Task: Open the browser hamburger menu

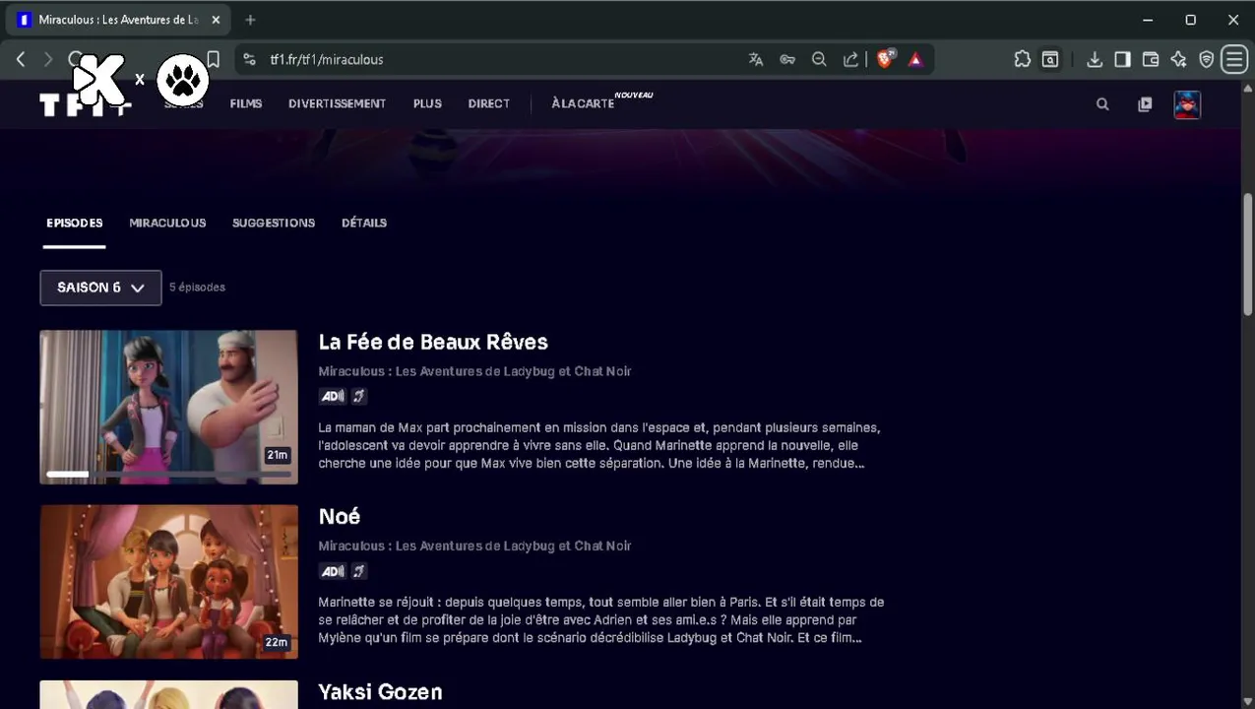Action: [1234, 59]
